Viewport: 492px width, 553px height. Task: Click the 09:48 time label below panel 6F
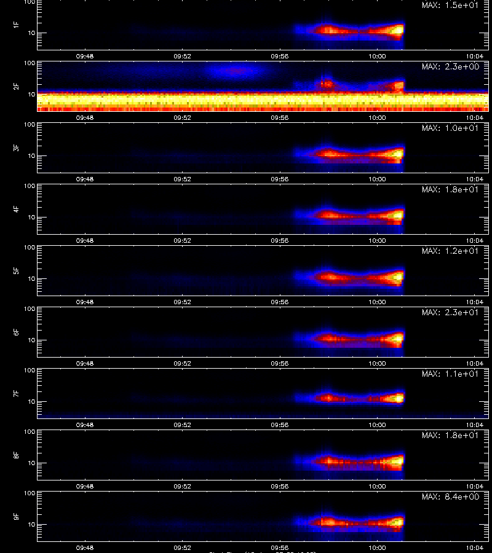[x=85, y=364]
